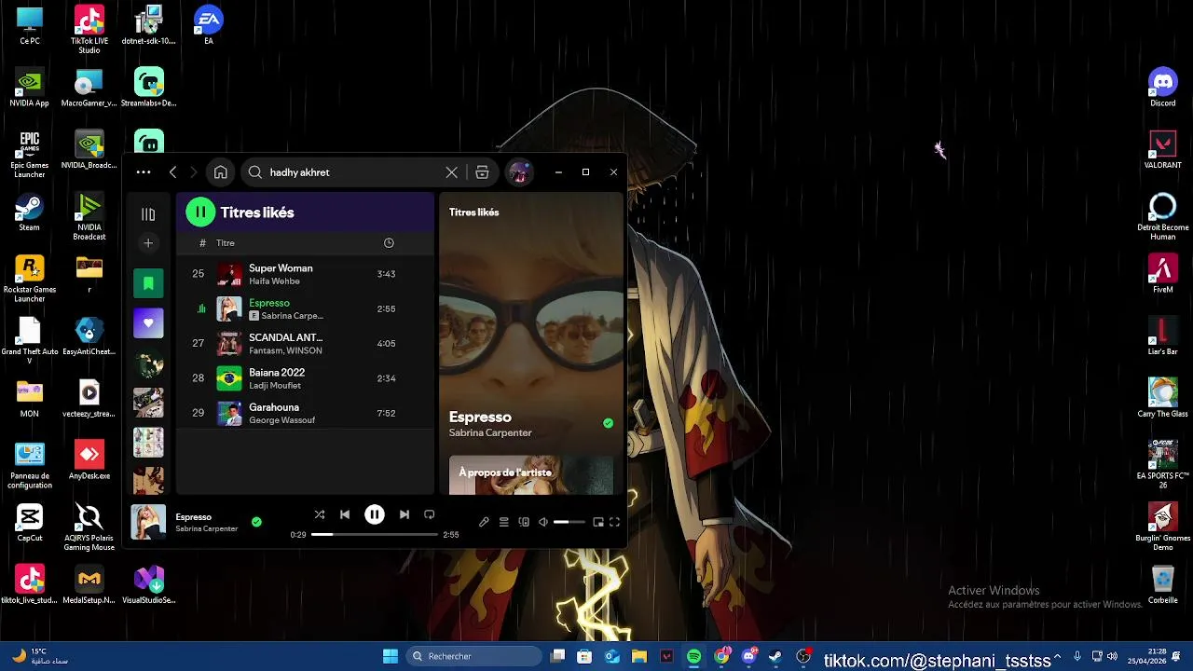Open Spotify from the taskbar
Screen dimensions: 1193x671
pyautogui.click(x=693, y=656)
